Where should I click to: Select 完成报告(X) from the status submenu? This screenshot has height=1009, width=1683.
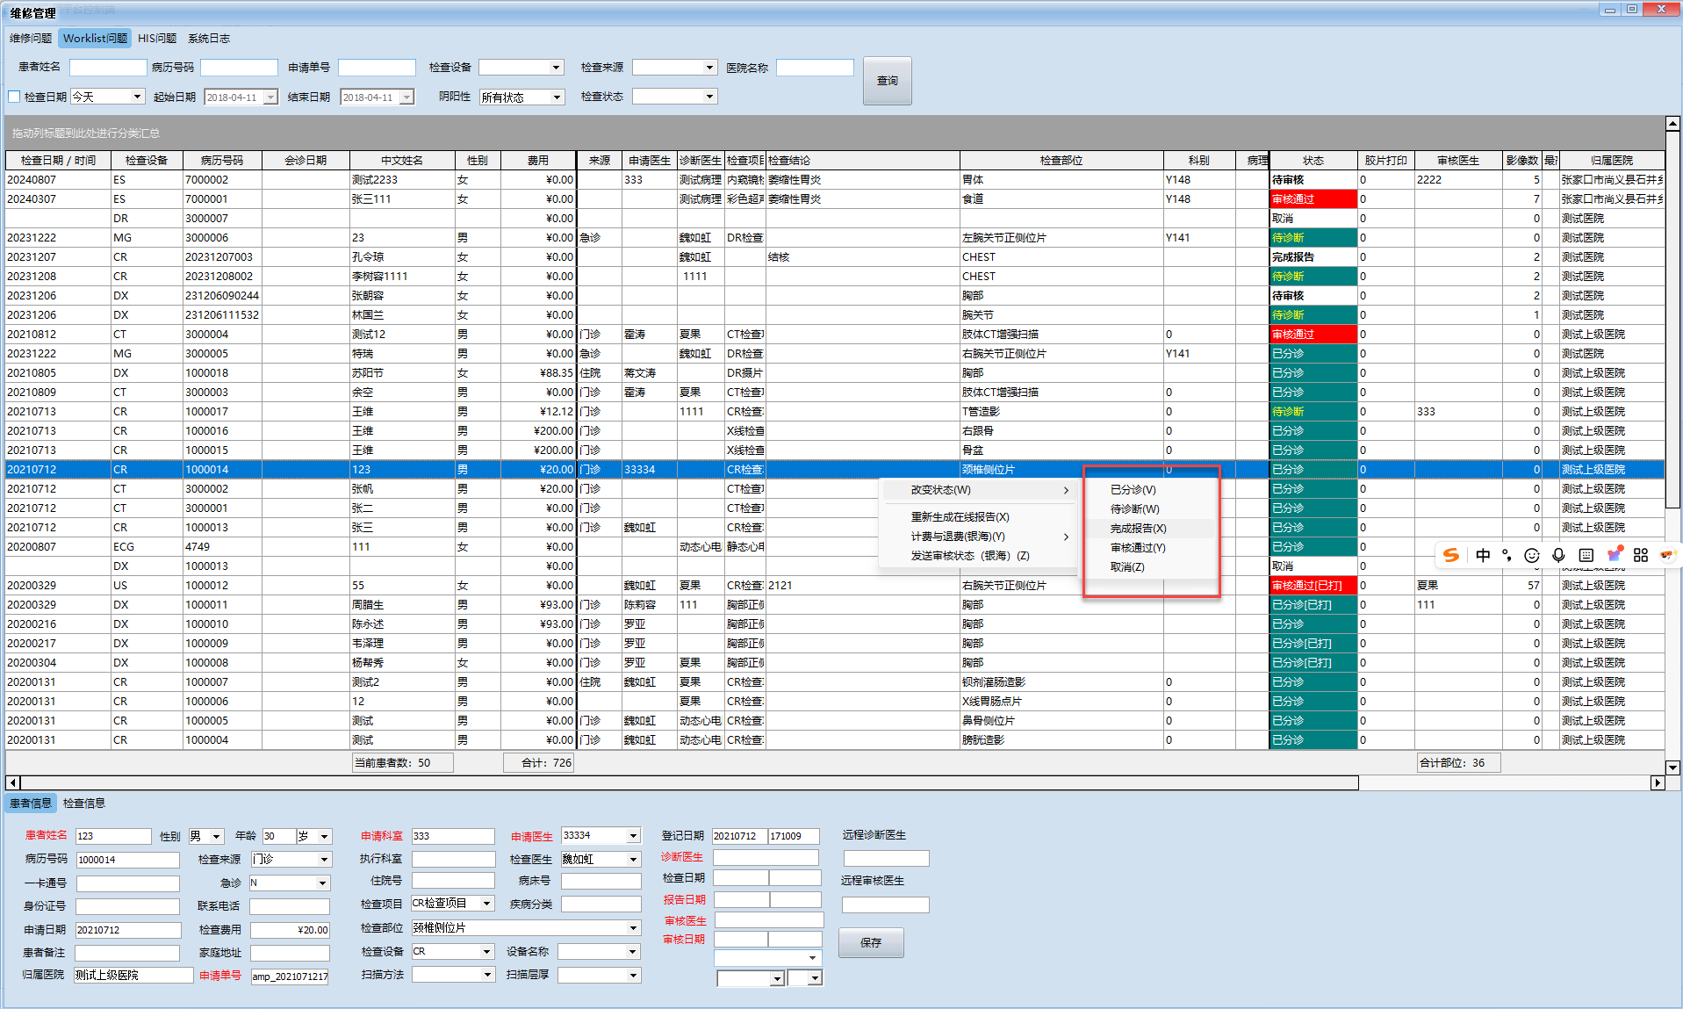click(1138, 529)
